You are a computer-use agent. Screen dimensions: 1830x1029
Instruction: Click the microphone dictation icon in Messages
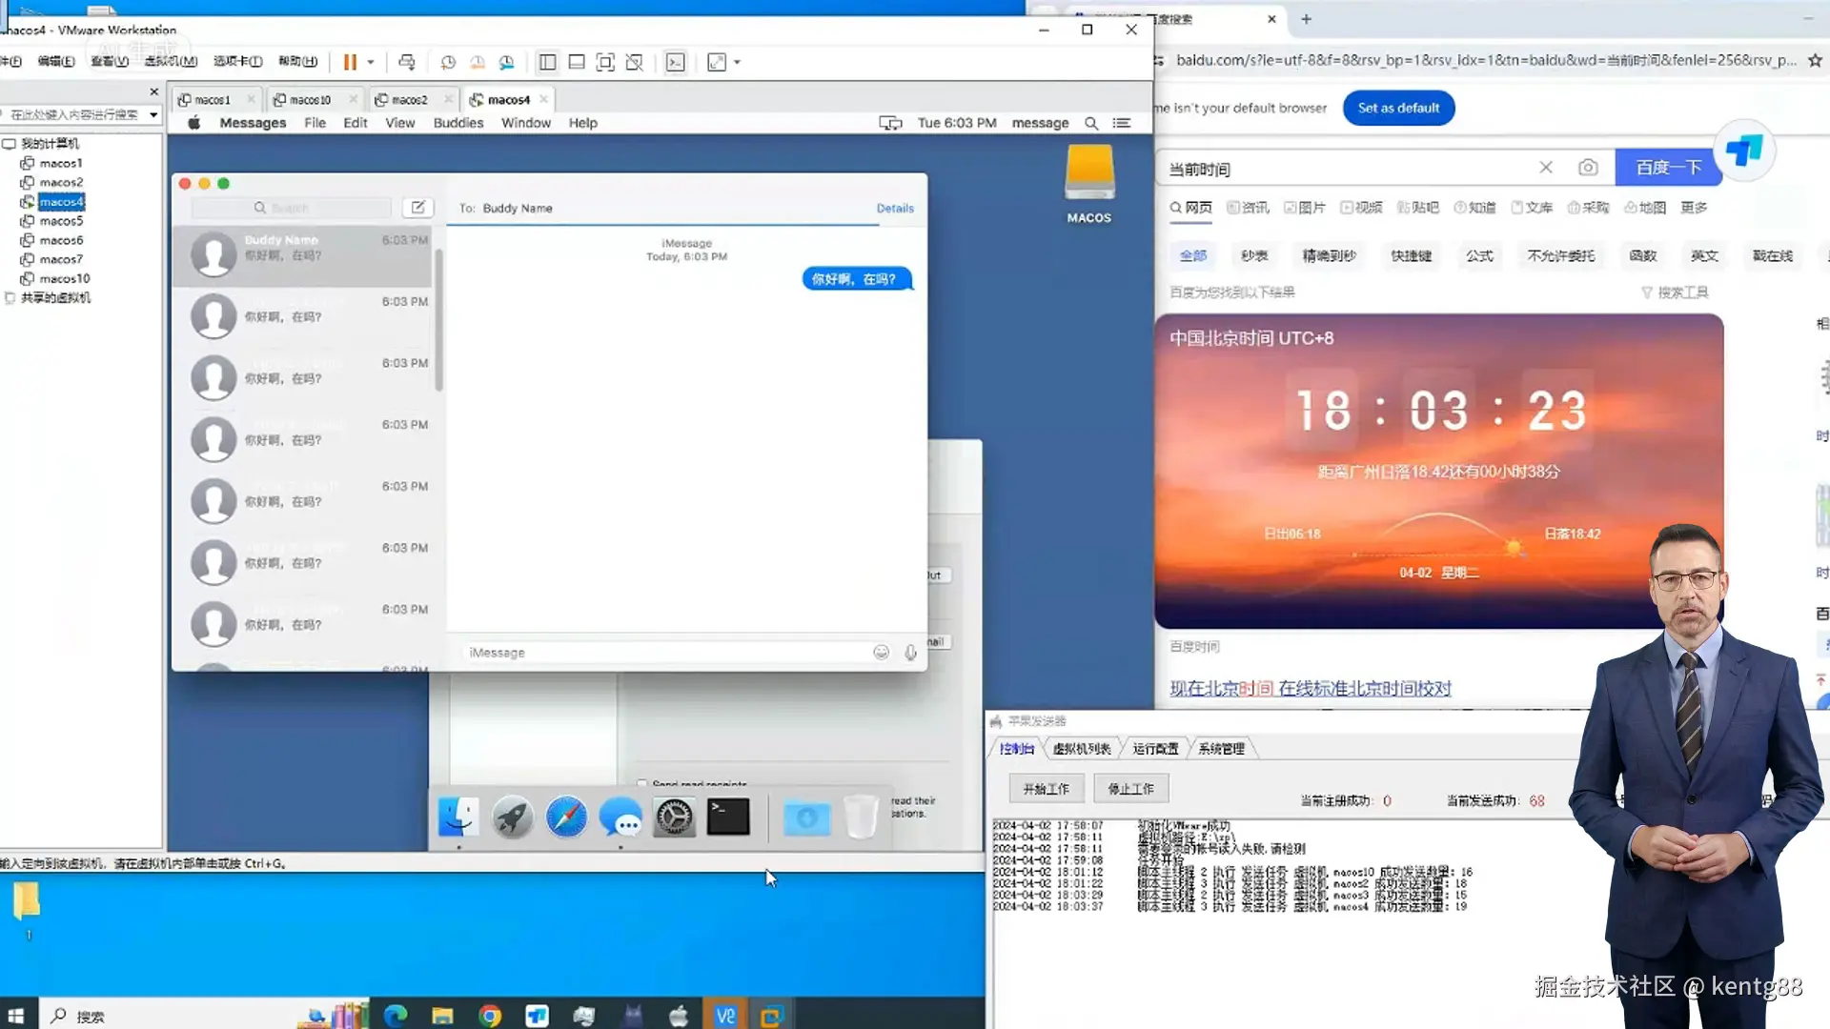coord(910,653)
